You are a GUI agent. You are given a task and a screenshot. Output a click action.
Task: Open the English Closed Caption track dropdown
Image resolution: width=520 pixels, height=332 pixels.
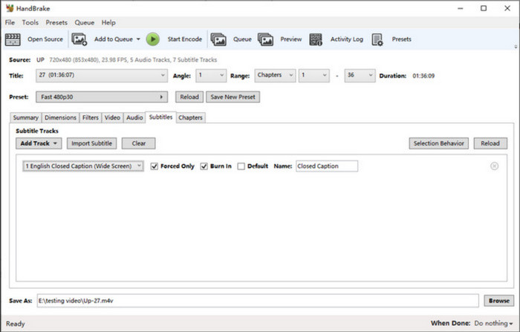(83, 166)
